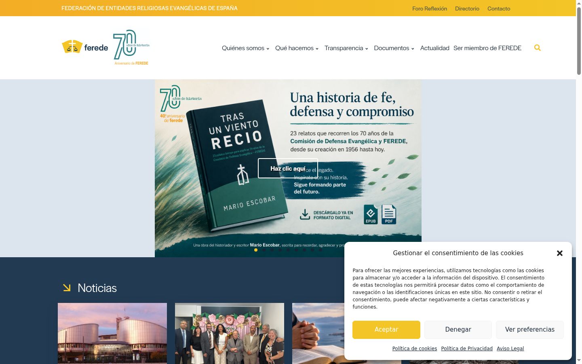Jump to the last carousel slide dot
582x364 pixels.
[x=321, y=250]
